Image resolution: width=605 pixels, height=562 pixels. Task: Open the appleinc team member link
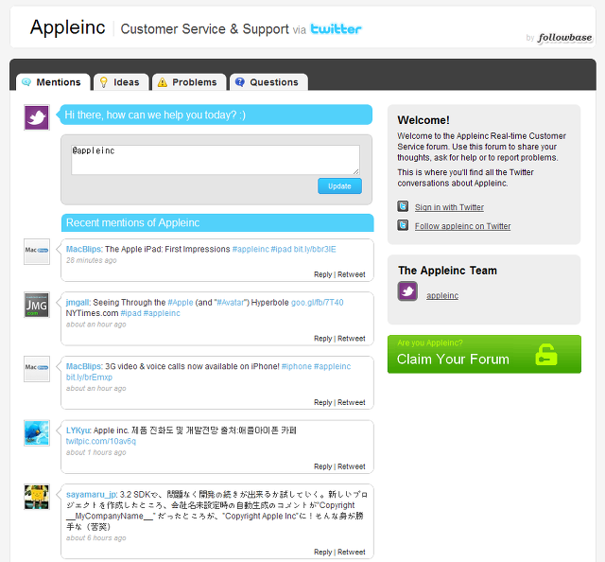(x=442, y=295)
